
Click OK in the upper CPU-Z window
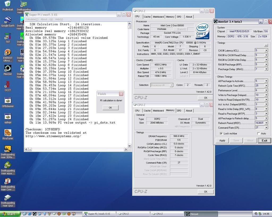click(206, 98)
